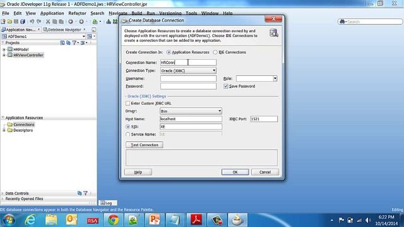Expand the Data Controls panel
This screenshot has width=404, height=227.
3,194
